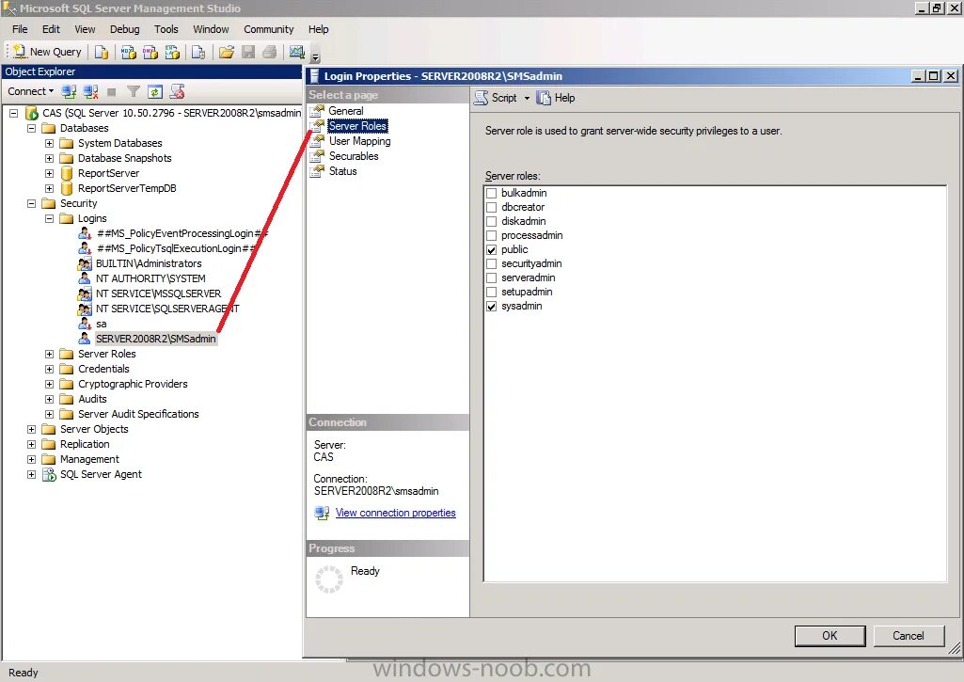This screenshot has height=682, width=964.
Task: Click the Filter funnel icon
Action: coord(133,91)
